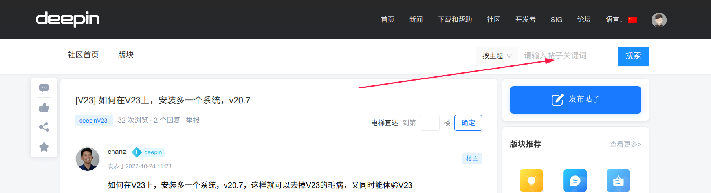Expand the 按主题 search type dropdown
This screenshot has height=193, width=711.
[x=497, y=56]
